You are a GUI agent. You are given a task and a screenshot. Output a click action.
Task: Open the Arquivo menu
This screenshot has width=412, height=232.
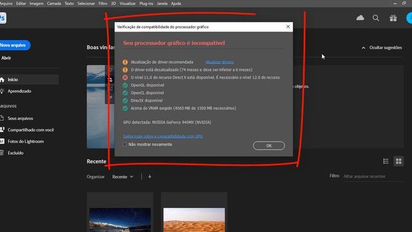point(6,3)
